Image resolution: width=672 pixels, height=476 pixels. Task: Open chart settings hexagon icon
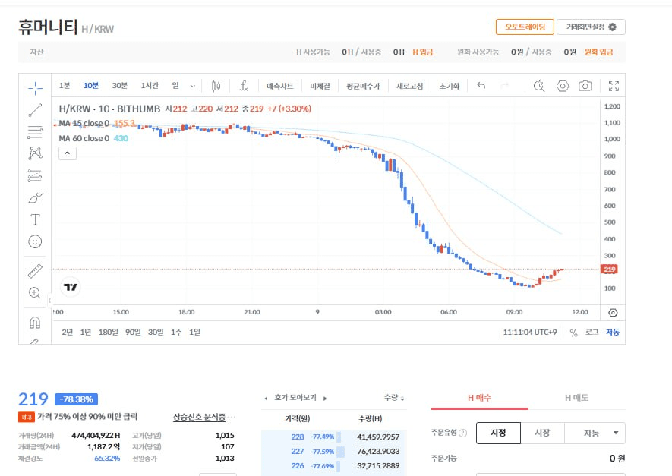(563, 86)
